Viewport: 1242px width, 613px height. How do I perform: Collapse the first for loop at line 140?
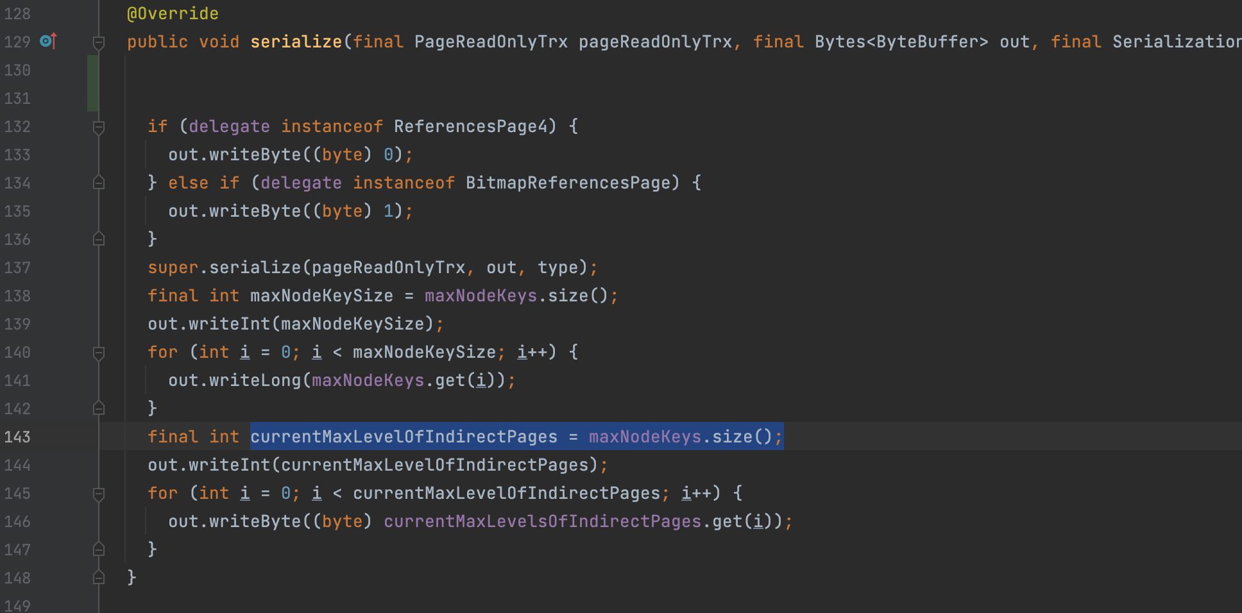(x=99, y=353)
